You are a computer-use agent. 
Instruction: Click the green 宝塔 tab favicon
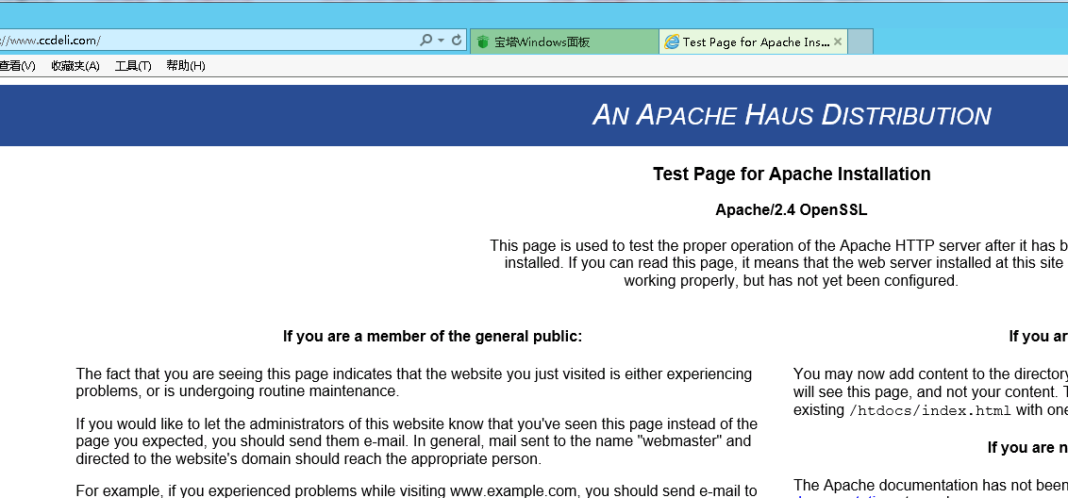(x=483, y=42)
